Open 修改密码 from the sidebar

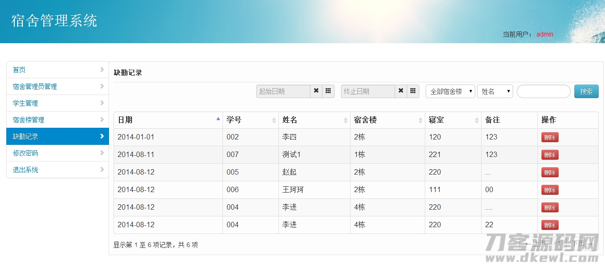click(58, 153)
